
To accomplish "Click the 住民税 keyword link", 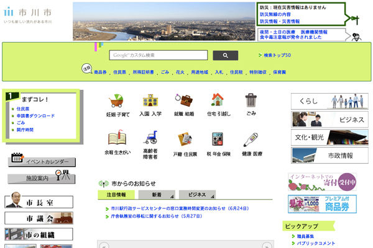I will pyautogui.click(x=236, y=72).
